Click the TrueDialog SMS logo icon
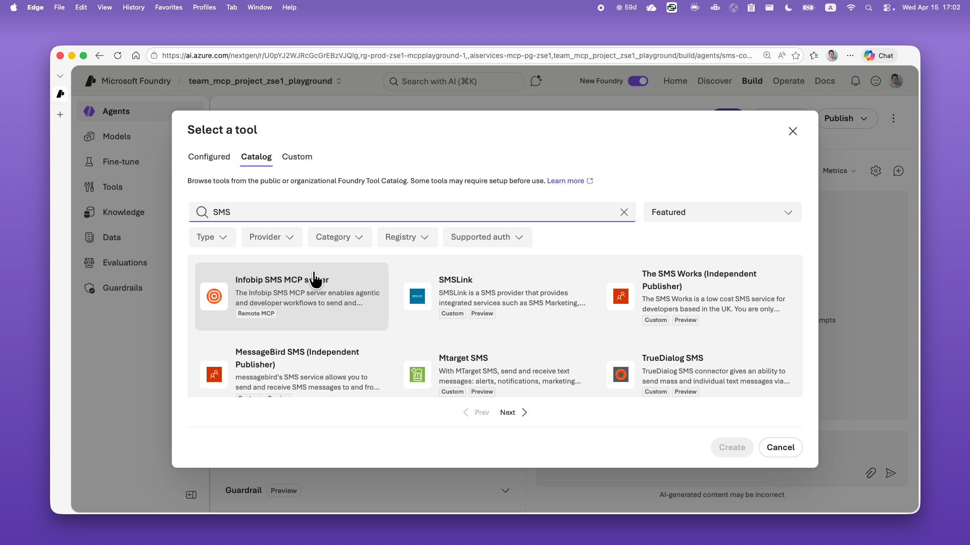This screenshot has height=545, width=970. coord(620,374)
